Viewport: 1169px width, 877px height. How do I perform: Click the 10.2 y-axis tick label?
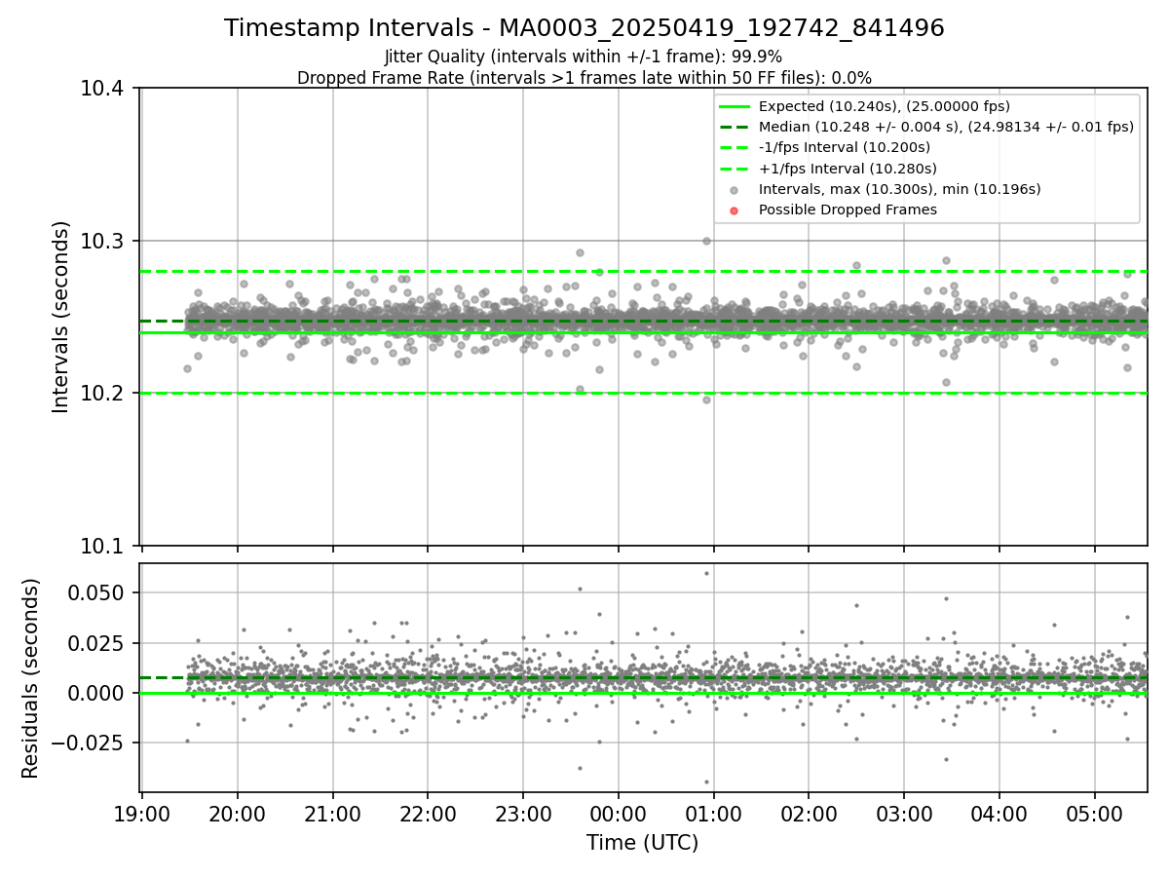102,394
